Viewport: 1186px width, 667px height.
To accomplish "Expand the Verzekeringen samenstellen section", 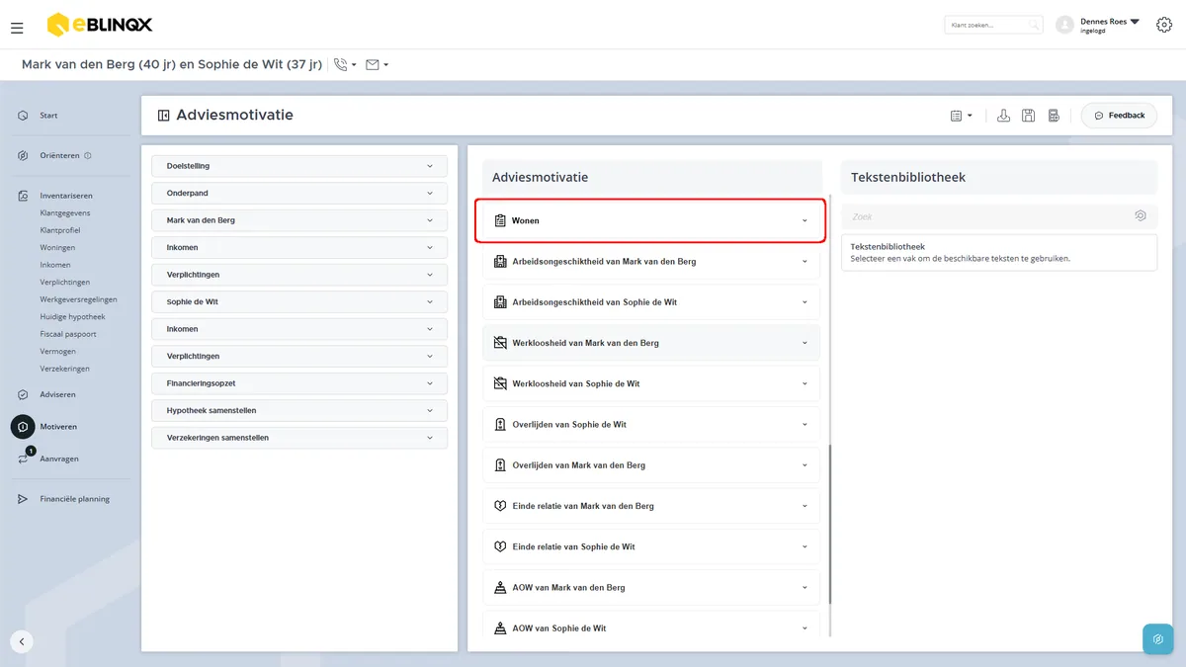I will (x=299, y=438).
